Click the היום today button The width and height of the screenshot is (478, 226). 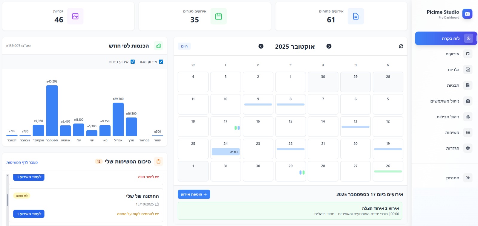click(x=184, y=46)
